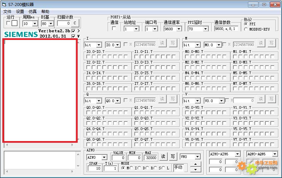The width and height of the screenshot is (282, 178).
Task: Toggle the H checkbox in the I group
Action: pos(126,44)
